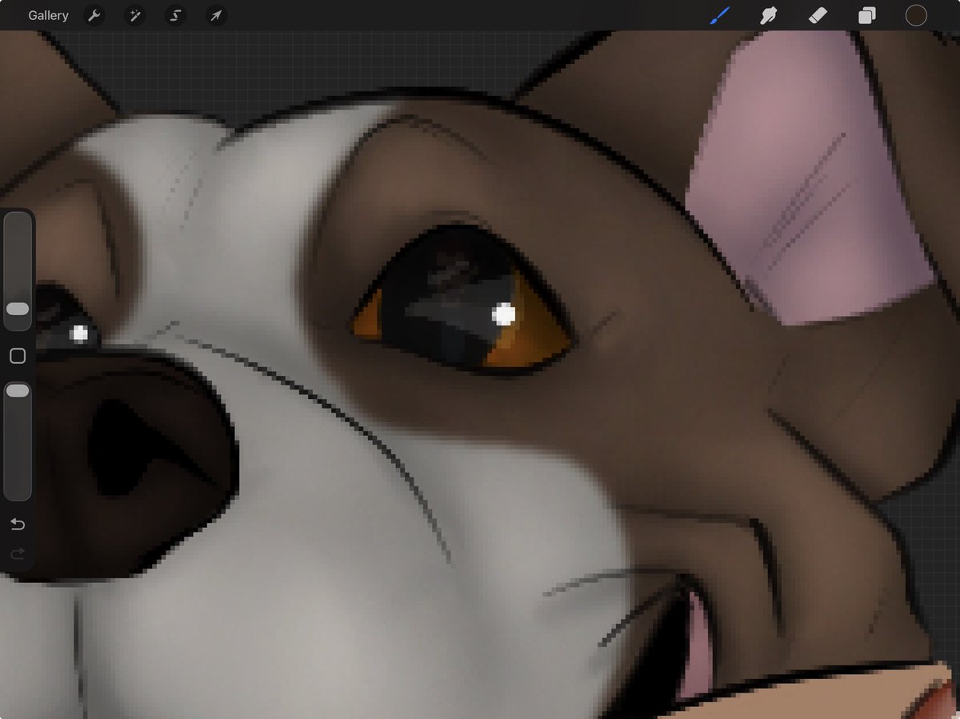The height and width of the screenshot is (719, 960).
Task: Open the active color swatch
Action: click(x=916, y=15)
